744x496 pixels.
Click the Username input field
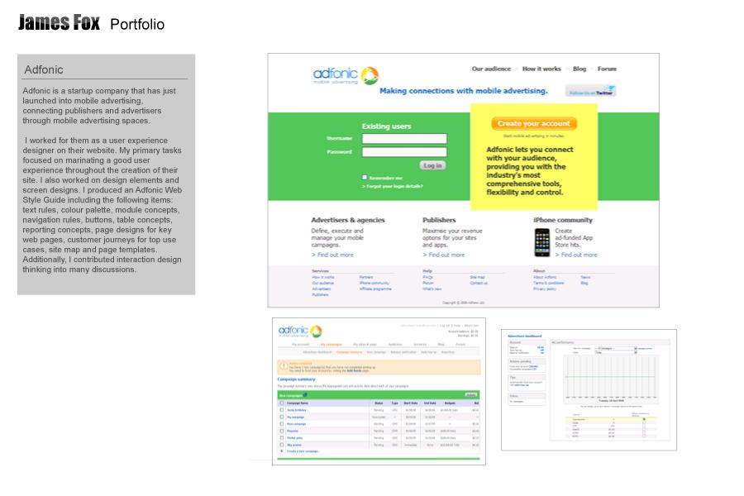[404, 139]
